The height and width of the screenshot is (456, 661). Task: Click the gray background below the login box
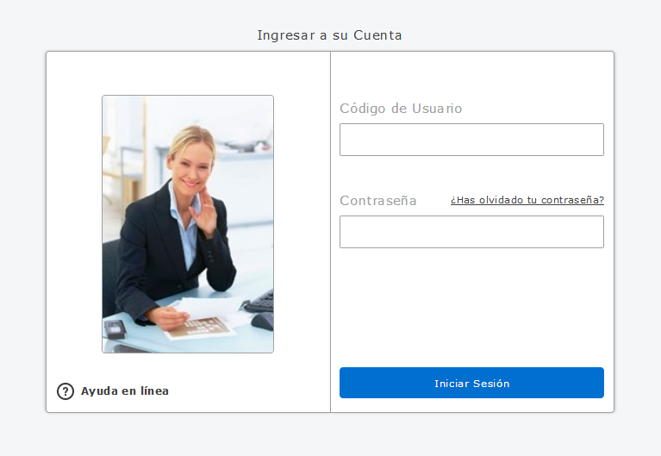(x=330, y=434)
